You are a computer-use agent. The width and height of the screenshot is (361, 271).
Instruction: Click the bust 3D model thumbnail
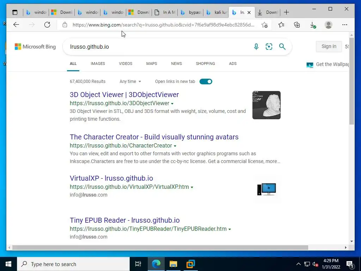(x=267, y=105)
